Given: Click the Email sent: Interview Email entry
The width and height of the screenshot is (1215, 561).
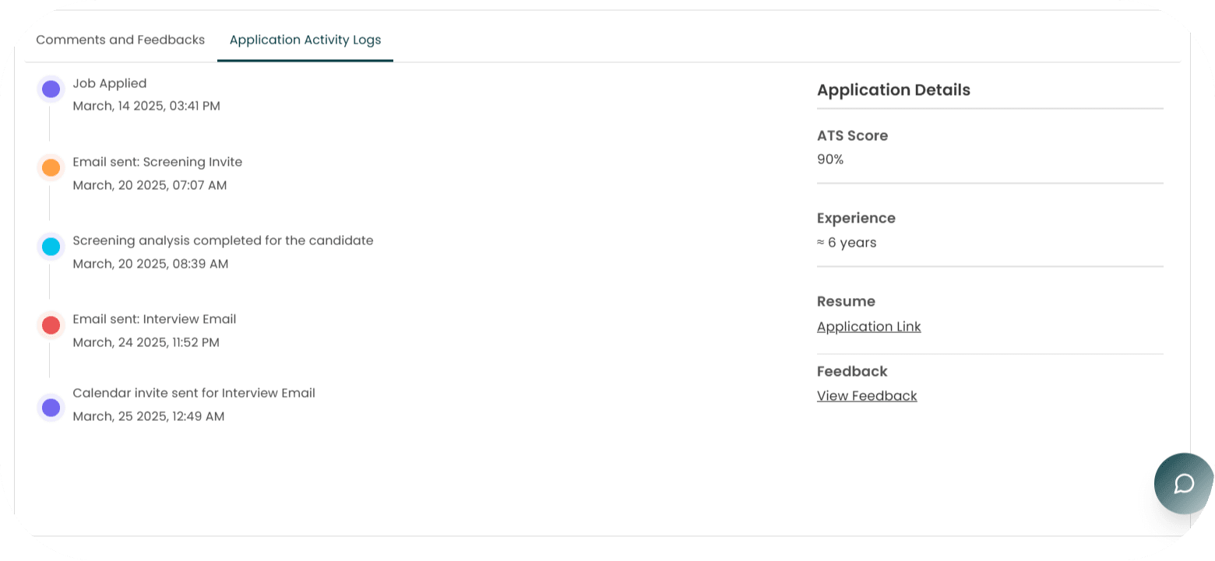Looking at the screenshot, I should 154,319.
